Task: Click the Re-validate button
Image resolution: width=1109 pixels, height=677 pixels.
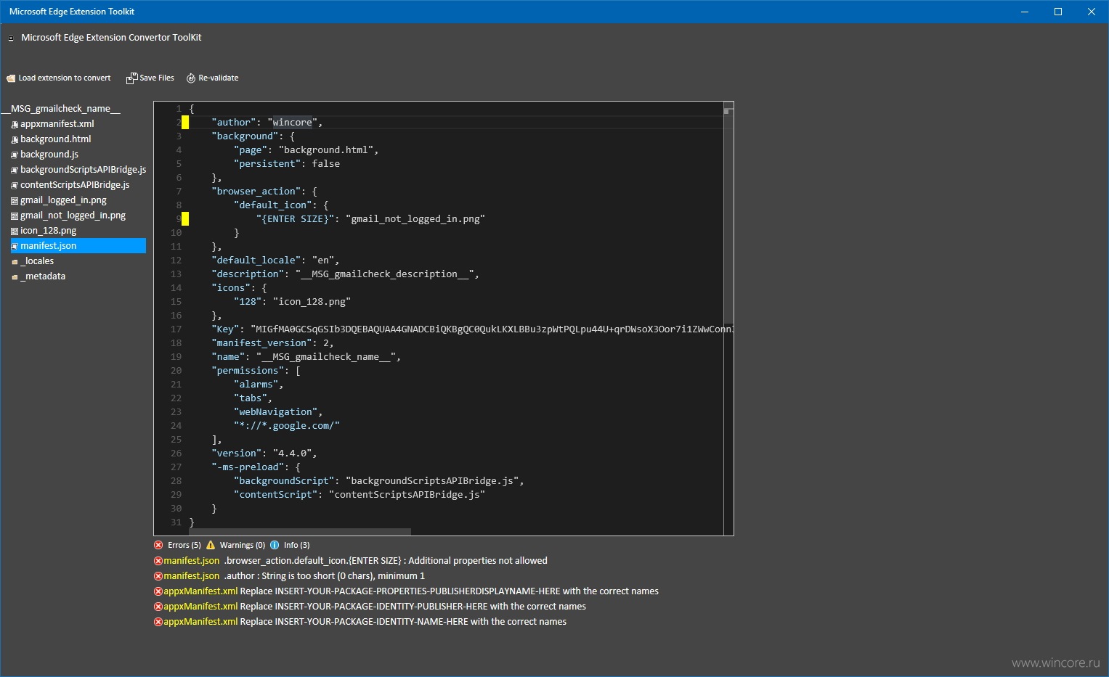Action: click(x=212, y=78)
